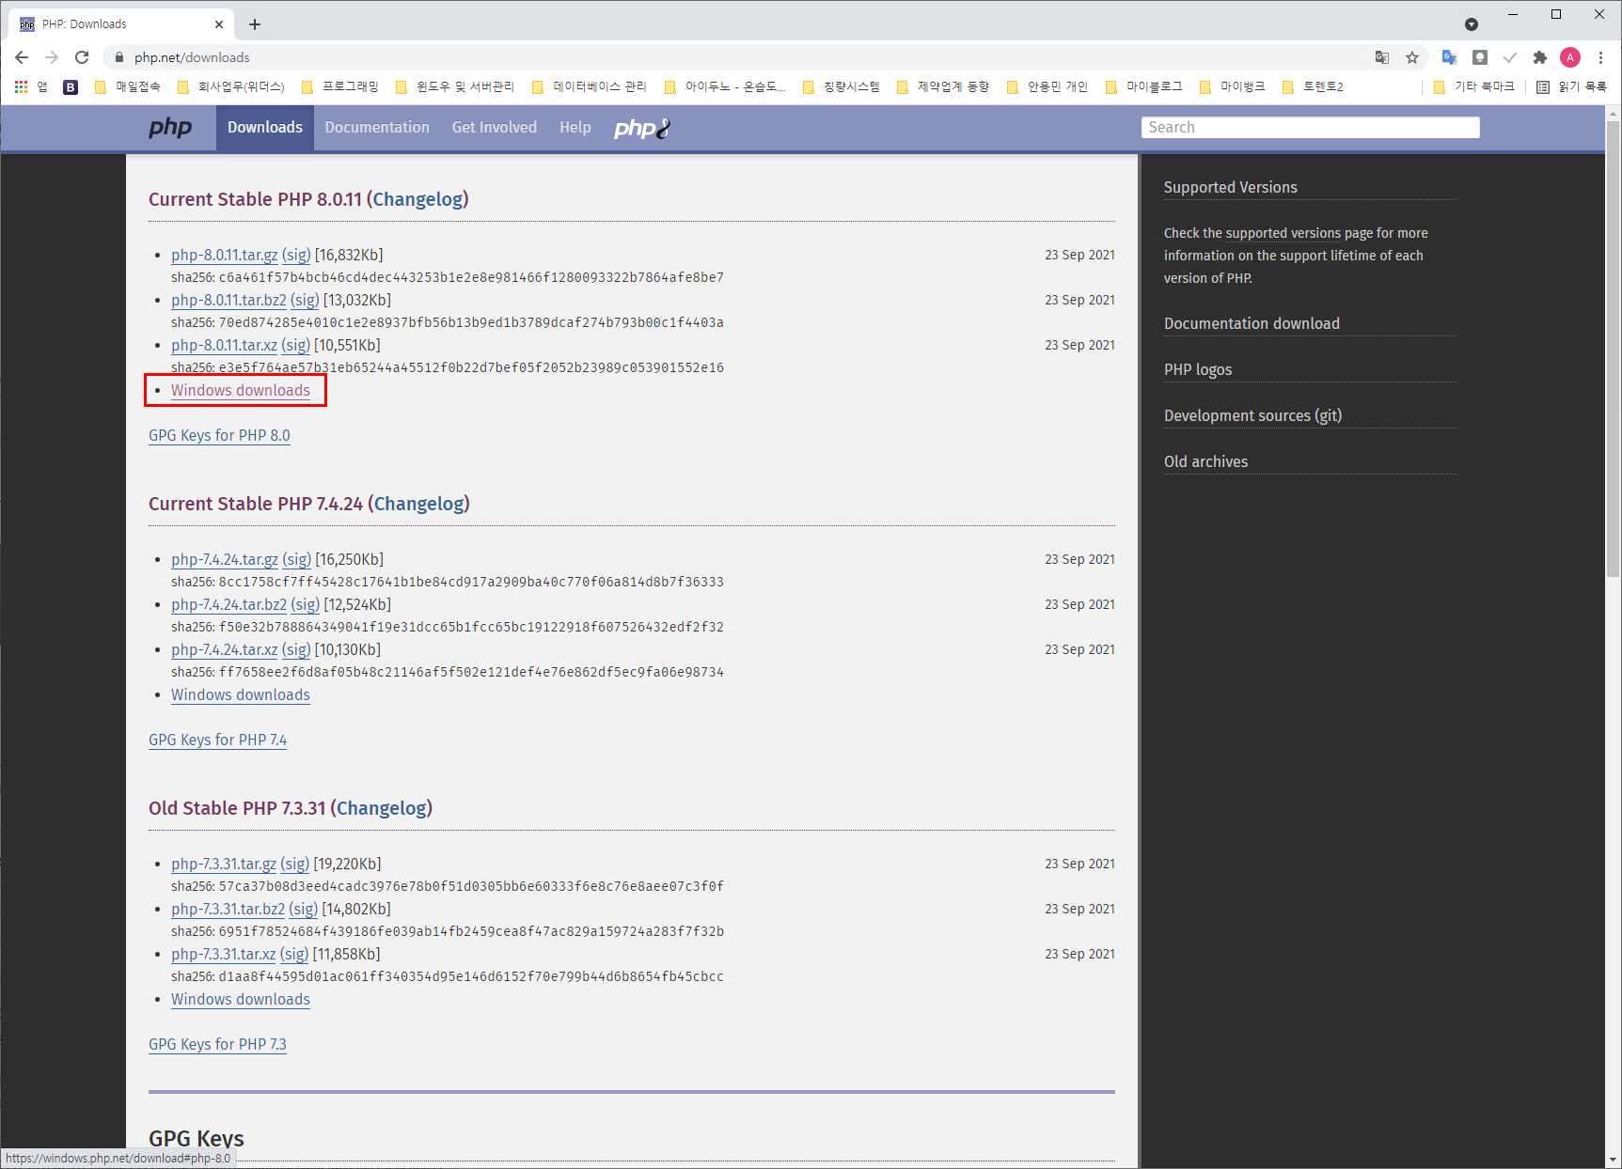
Task: Open the Changelog link for PHP 7.4.24
Action: coord(419,504)
